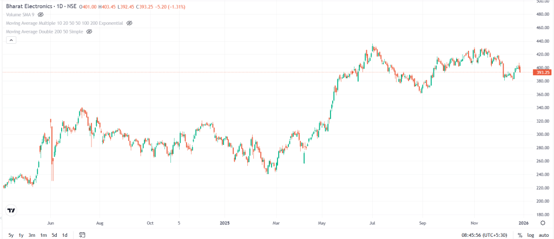Enable log scale

(x=530, y=235)
